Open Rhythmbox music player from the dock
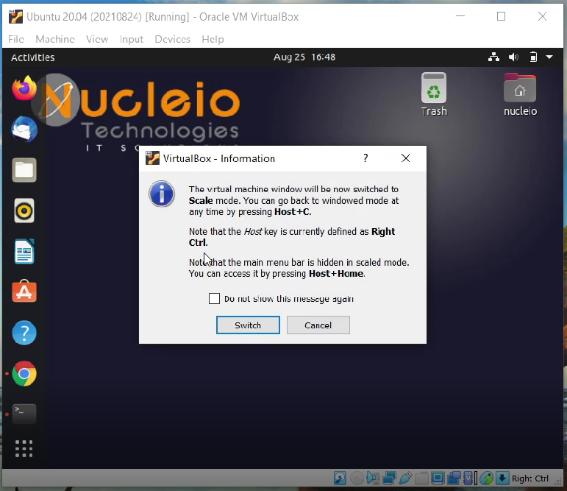The height and width of the screenshot is (491, 567). point(24,211)
